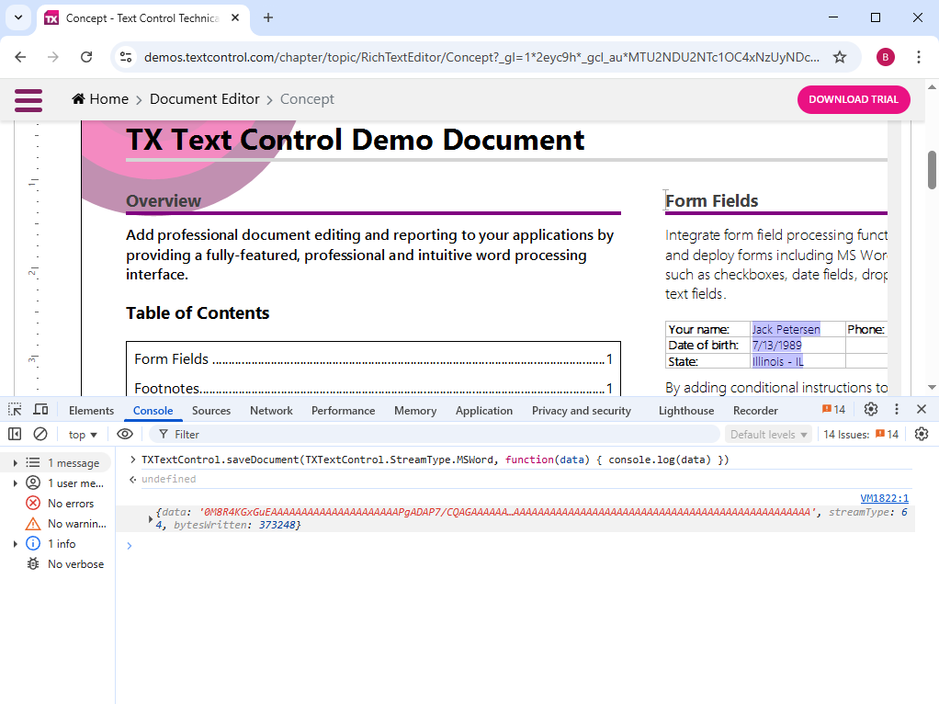Click the scroll up arrow of page

(x=932, y=87)
